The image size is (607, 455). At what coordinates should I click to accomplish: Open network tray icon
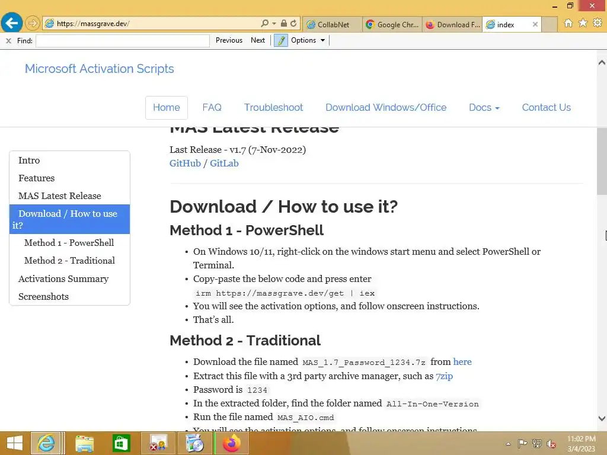(537, 444)
